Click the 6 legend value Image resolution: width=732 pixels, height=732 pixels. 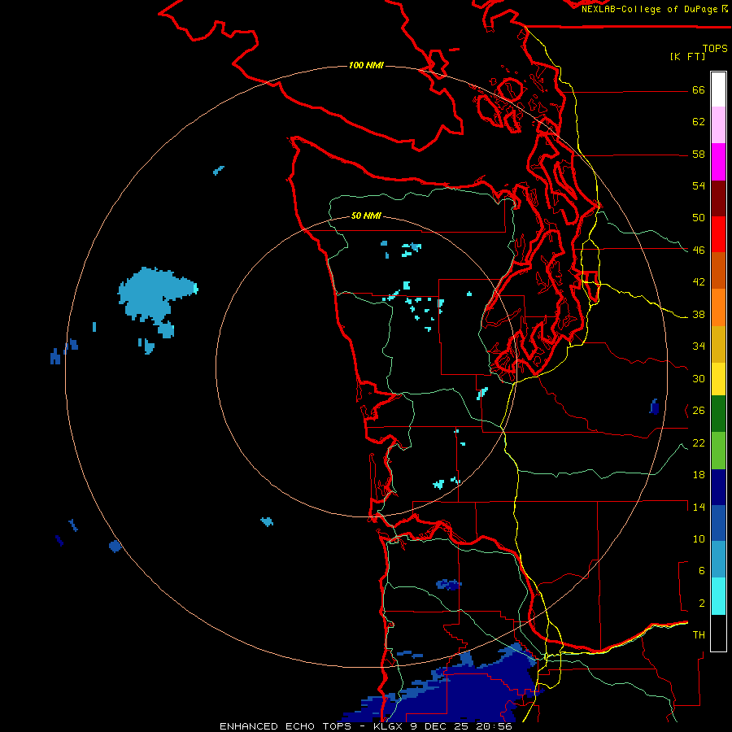point(701,571)
